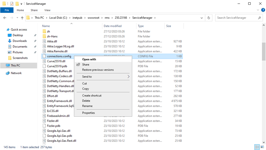This screenshot has width=266, height=150.
Task: Open the Share ribbon tab
Action: [34, 10]
